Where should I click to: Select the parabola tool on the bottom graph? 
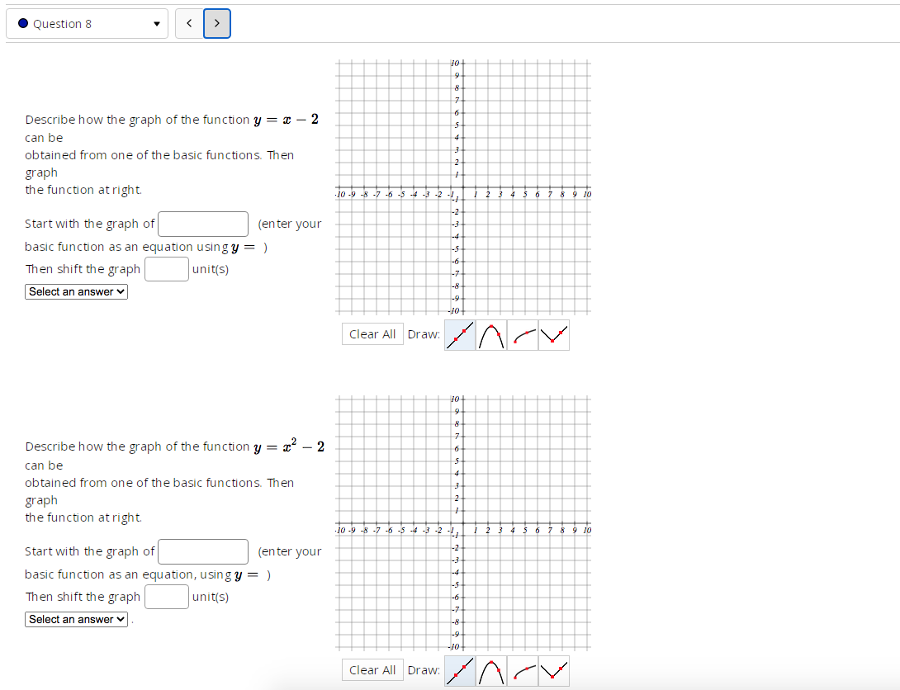coord(491,670)
